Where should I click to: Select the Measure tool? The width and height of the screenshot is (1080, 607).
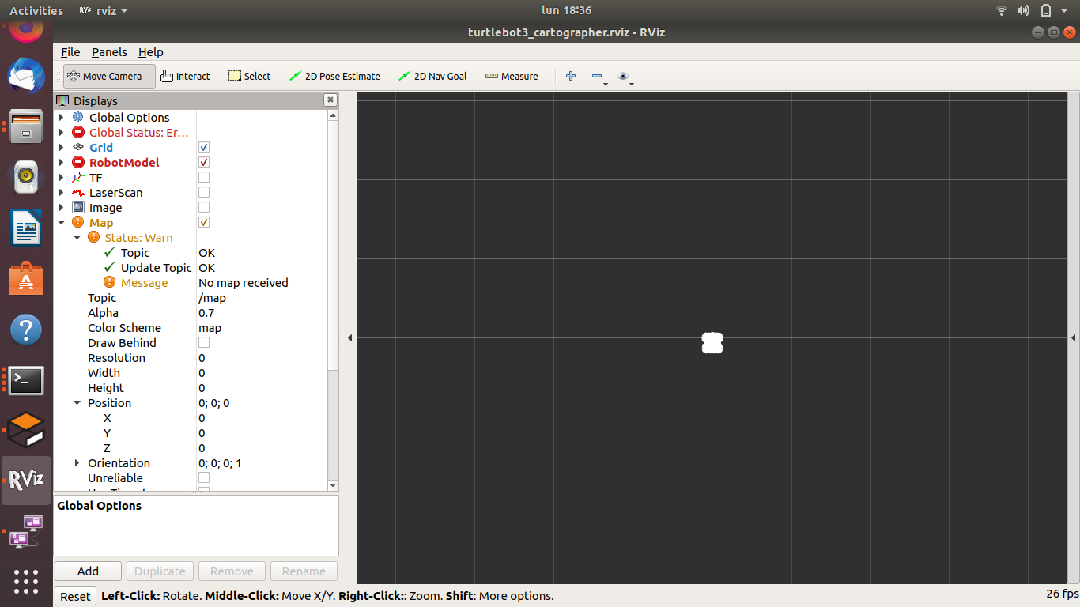512,76
